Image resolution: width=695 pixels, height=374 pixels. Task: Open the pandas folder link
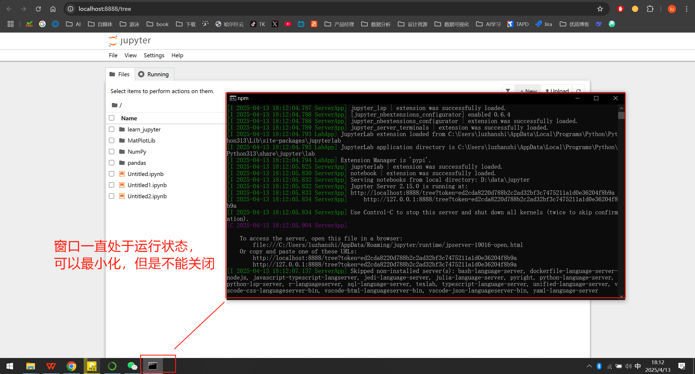[x=137, y=163]
